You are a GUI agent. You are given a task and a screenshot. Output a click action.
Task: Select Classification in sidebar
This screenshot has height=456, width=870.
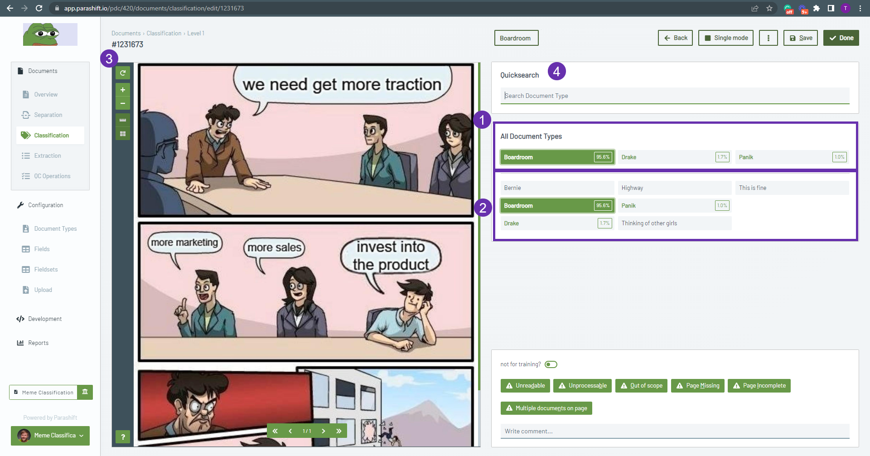pos(50,136)
